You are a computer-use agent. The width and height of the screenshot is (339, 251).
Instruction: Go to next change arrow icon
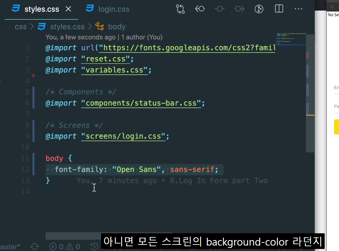pos(239,9)
